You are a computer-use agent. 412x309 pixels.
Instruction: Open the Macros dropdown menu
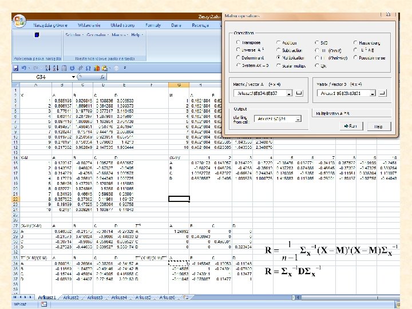click(x=120, y=35)
